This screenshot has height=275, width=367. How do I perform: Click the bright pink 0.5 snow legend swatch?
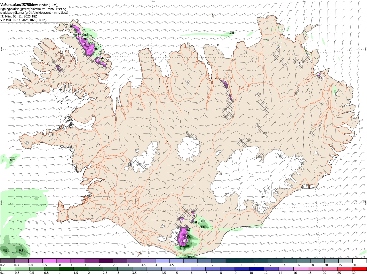point(50,261)
